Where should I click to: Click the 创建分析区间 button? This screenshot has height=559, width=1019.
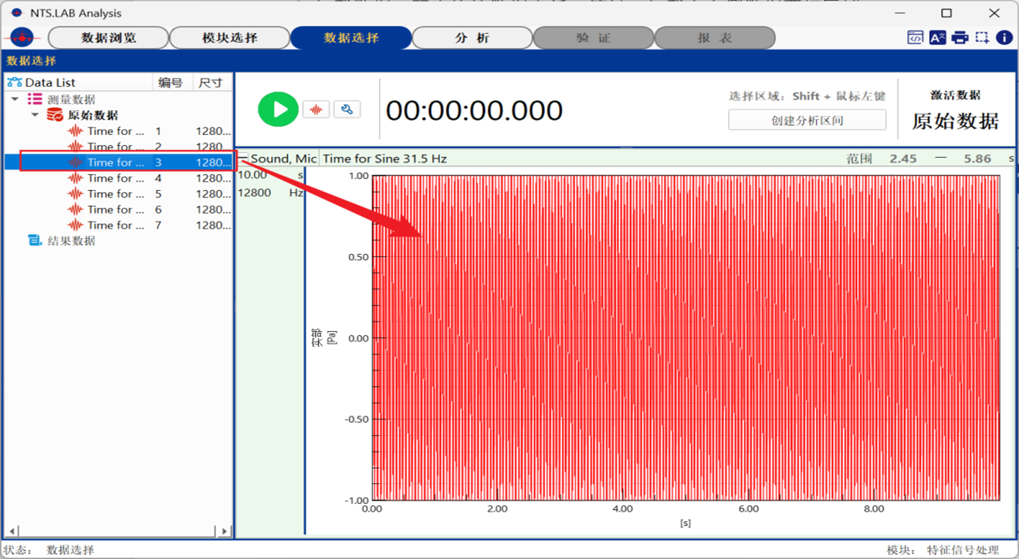807,121
